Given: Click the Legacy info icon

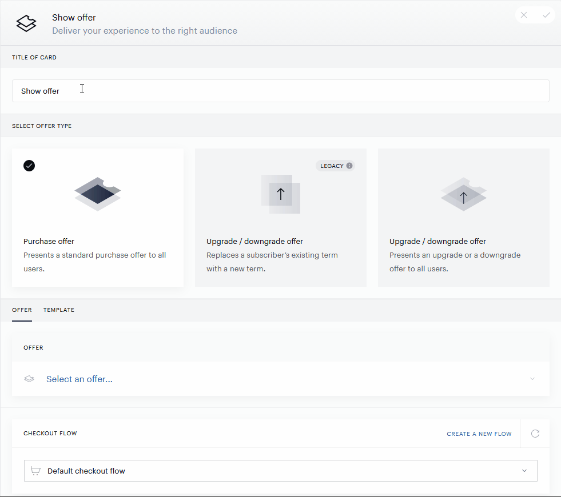Looking at the screenshot, I should (x=349, y=166).
